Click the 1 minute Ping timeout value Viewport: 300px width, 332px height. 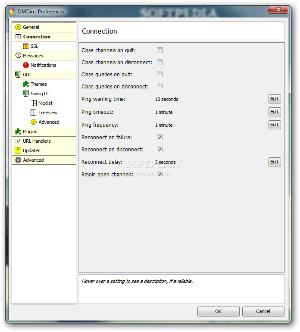(164, 112)
